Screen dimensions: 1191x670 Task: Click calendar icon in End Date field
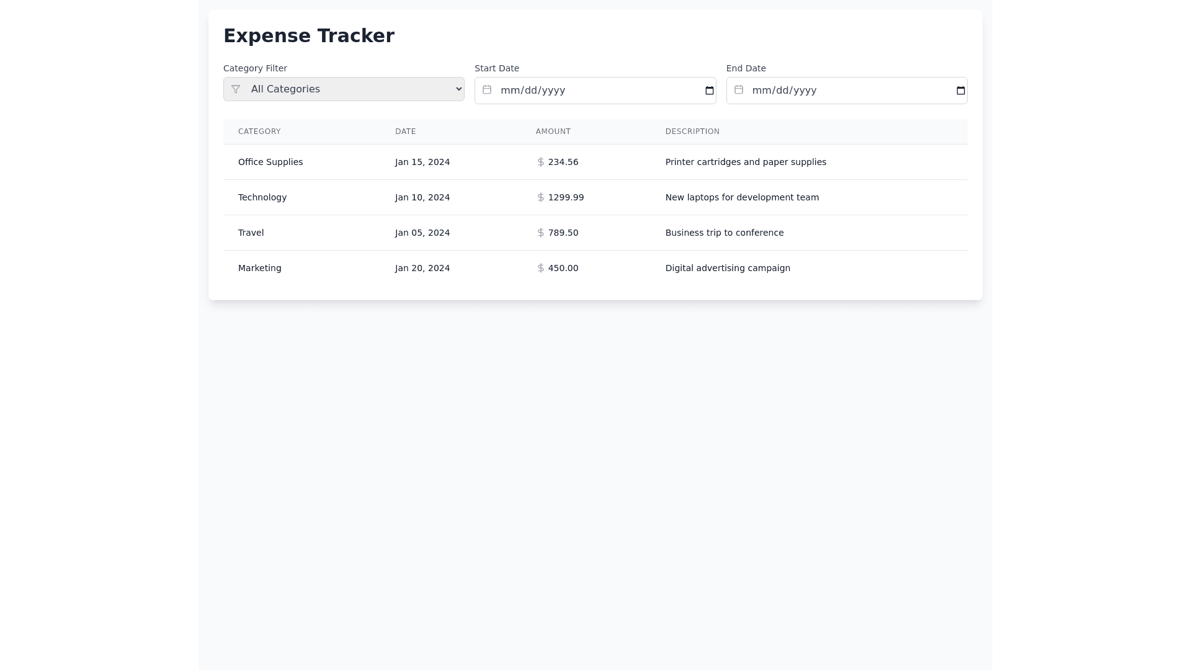[x=739, y=90]
